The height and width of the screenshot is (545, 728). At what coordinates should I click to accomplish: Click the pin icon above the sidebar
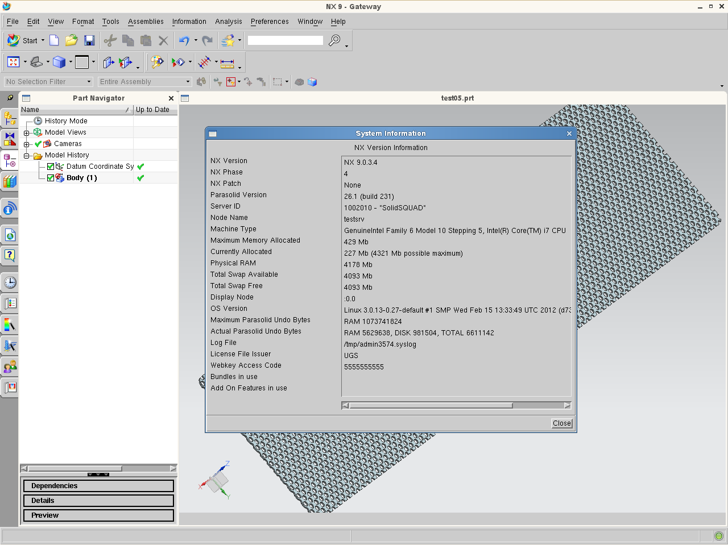(x=10, y=98)
